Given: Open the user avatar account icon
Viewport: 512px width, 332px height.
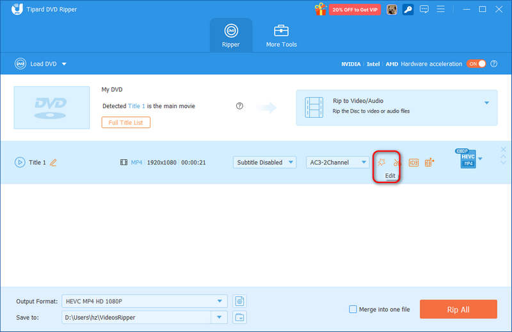Looking at the screenshot, I should tap(392, 10).
